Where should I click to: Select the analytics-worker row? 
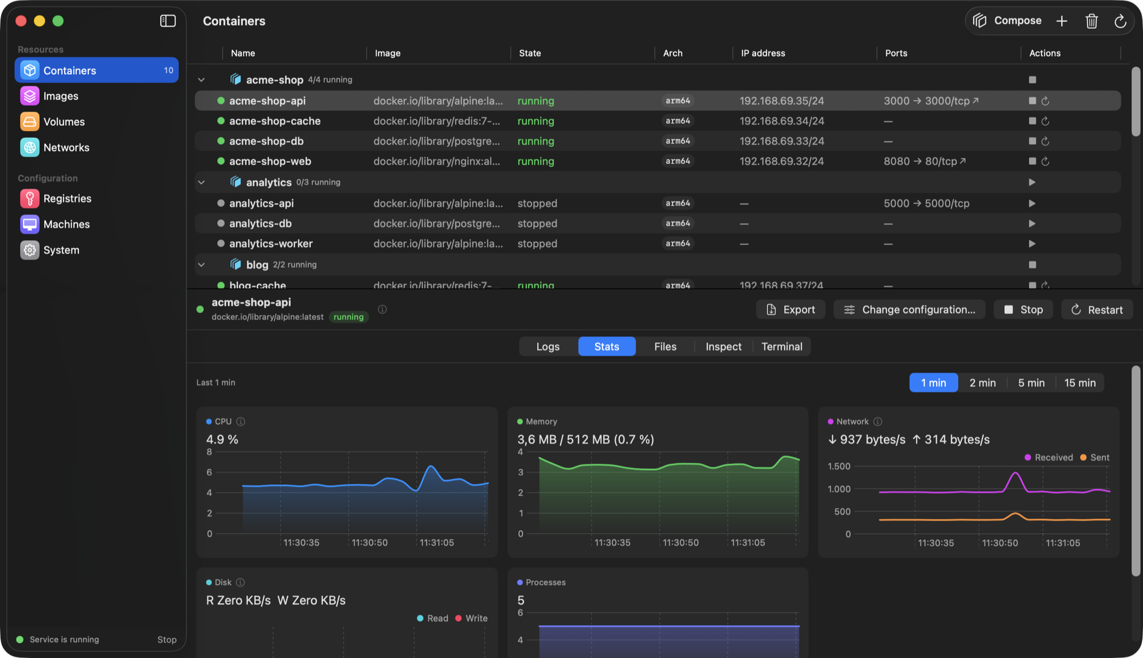coord(657,244)
